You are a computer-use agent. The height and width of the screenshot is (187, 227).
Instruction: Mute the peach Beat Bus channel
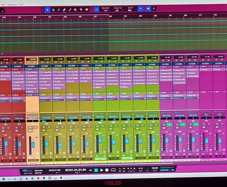(x=30, y=127)
